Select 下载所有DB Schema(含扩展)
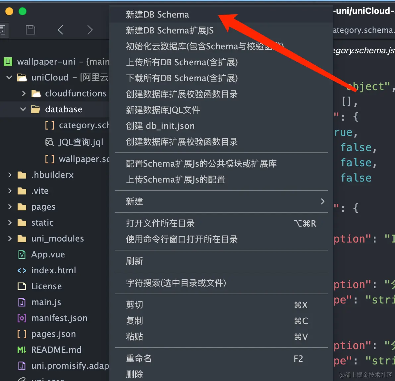 point(221,78)
